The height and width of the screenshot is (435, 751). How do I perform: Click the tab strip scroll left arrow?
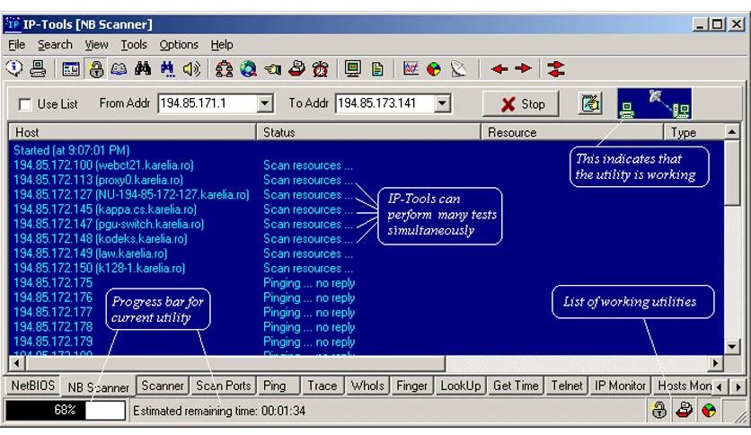point(720,386)
